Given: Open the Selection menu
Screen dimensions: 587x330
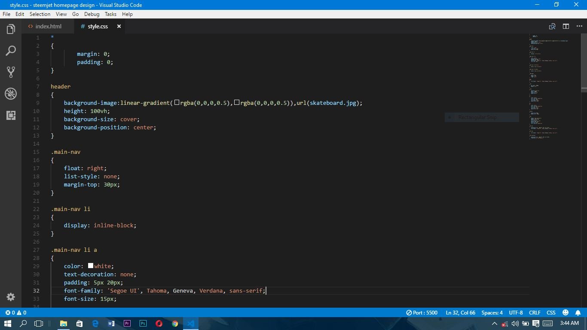Looking at the screenshot, I should pyautogui.click(x=40, y=14).
